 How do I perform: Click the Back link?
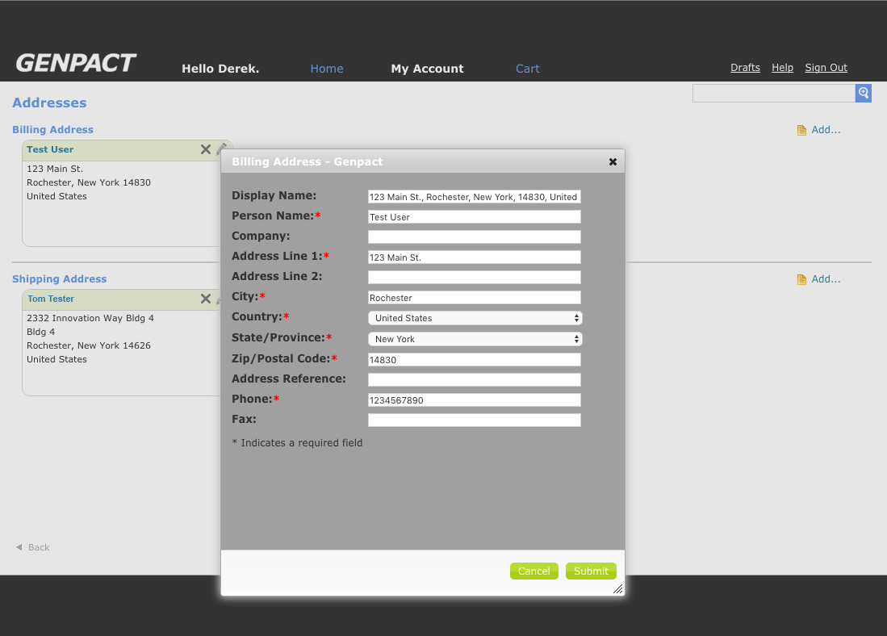[x=33, y=547]
